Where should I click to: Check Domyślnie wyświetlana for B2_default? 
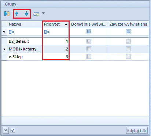point(89,41)
